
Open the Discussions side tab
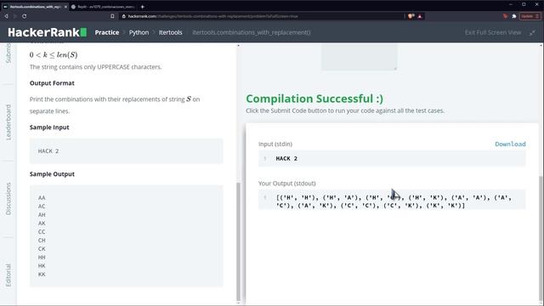pyautogui.click(x=8, y=198)
